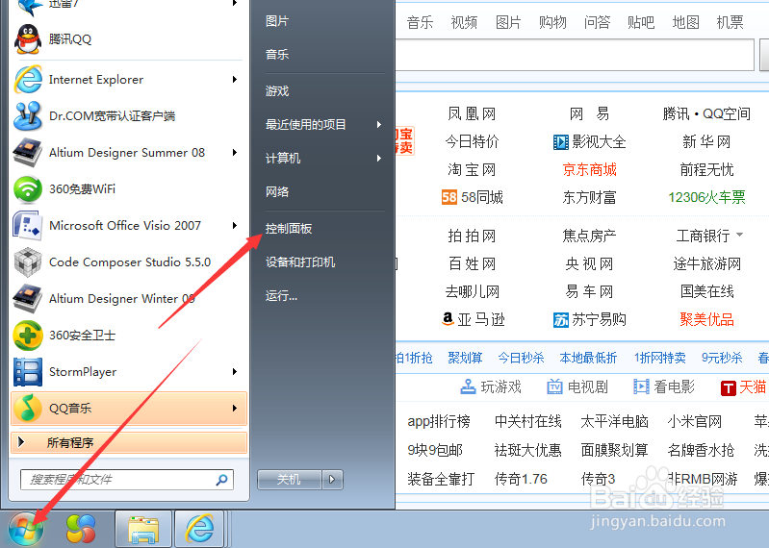This screenshot has height=548, width=769.
Task: Open Microsoft Office Visio 2007 icon
Action: tap(28, 226)
